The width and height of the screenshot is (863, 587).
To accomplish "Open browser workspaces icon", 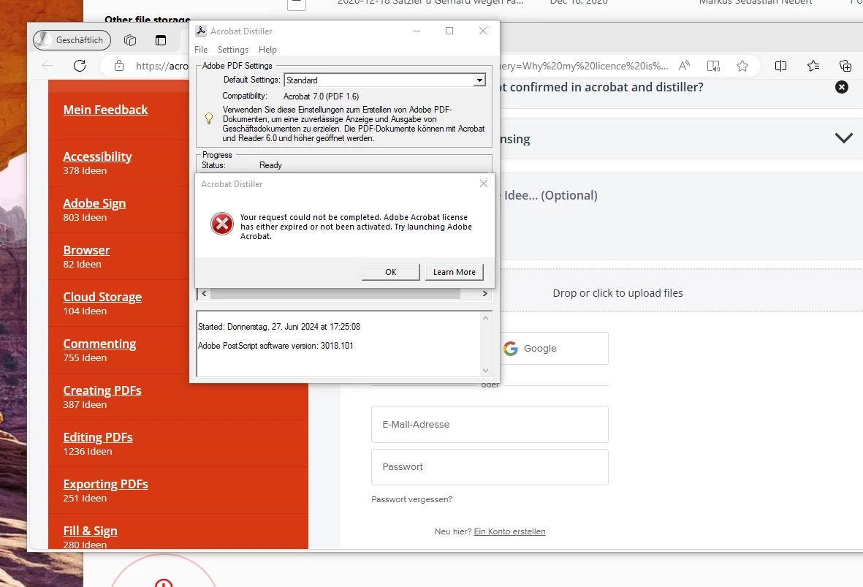I will click(130, 40).
